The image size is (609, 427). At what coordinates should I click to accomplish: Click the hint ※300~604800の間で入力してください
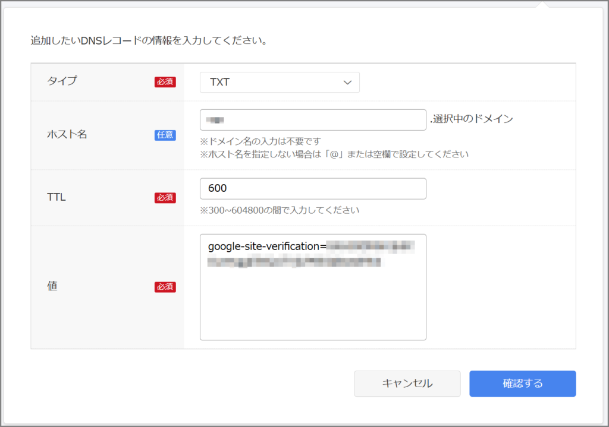280,210
